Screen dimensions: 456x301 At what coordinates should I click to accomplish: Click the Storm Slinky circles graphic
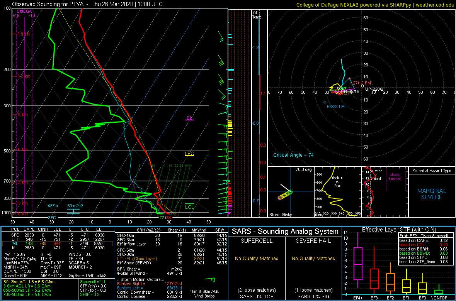click(285, 194)
